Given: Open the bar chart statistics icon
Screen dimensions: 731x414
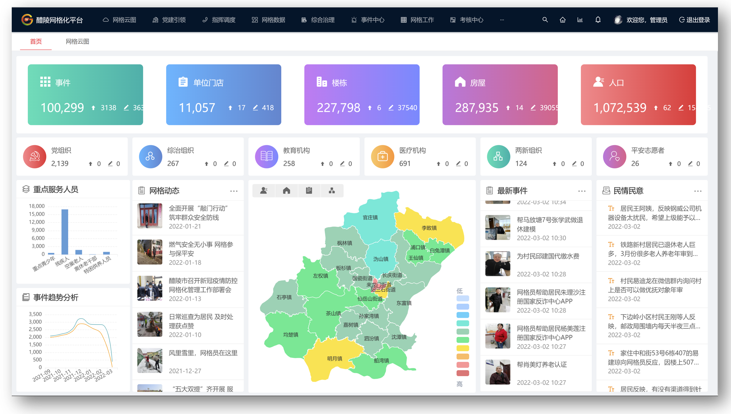Looking at the screenshot, I should pyautogui.click(x=580, y=20).
